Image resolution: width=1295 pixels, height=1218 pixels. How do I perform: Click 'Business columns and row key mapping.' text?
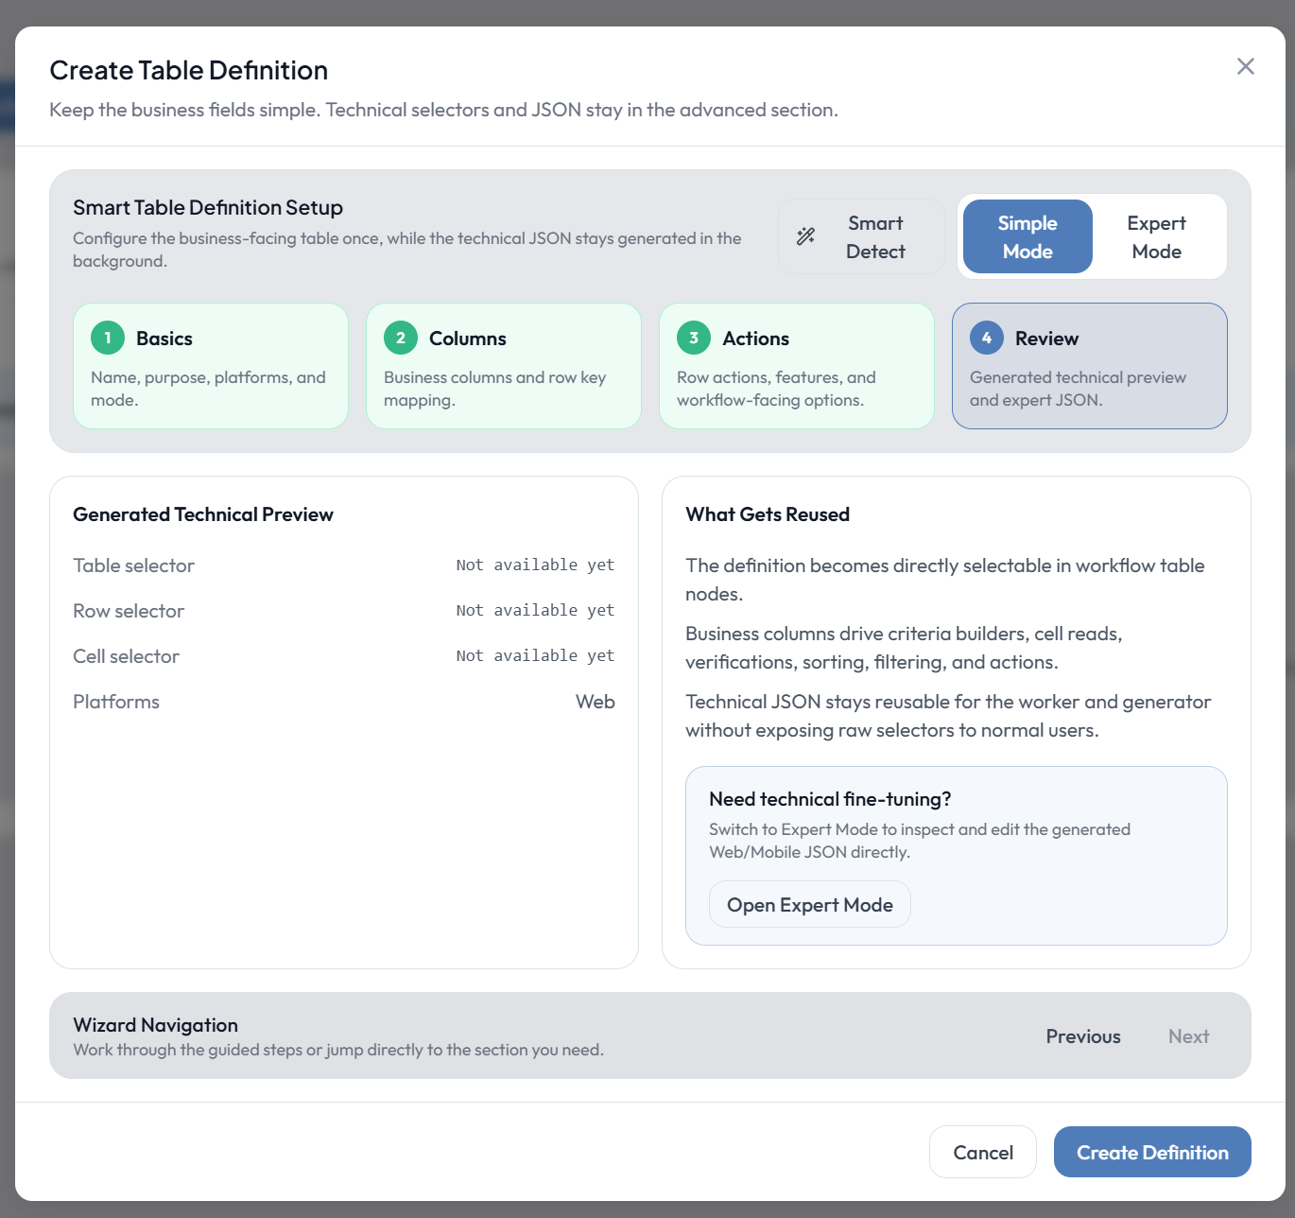[494, 389]
